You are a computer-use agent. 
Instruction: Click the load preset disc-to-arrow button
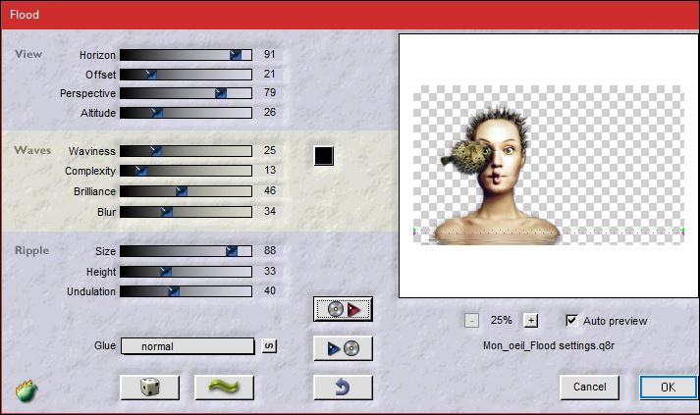click(x=343, y=309)
